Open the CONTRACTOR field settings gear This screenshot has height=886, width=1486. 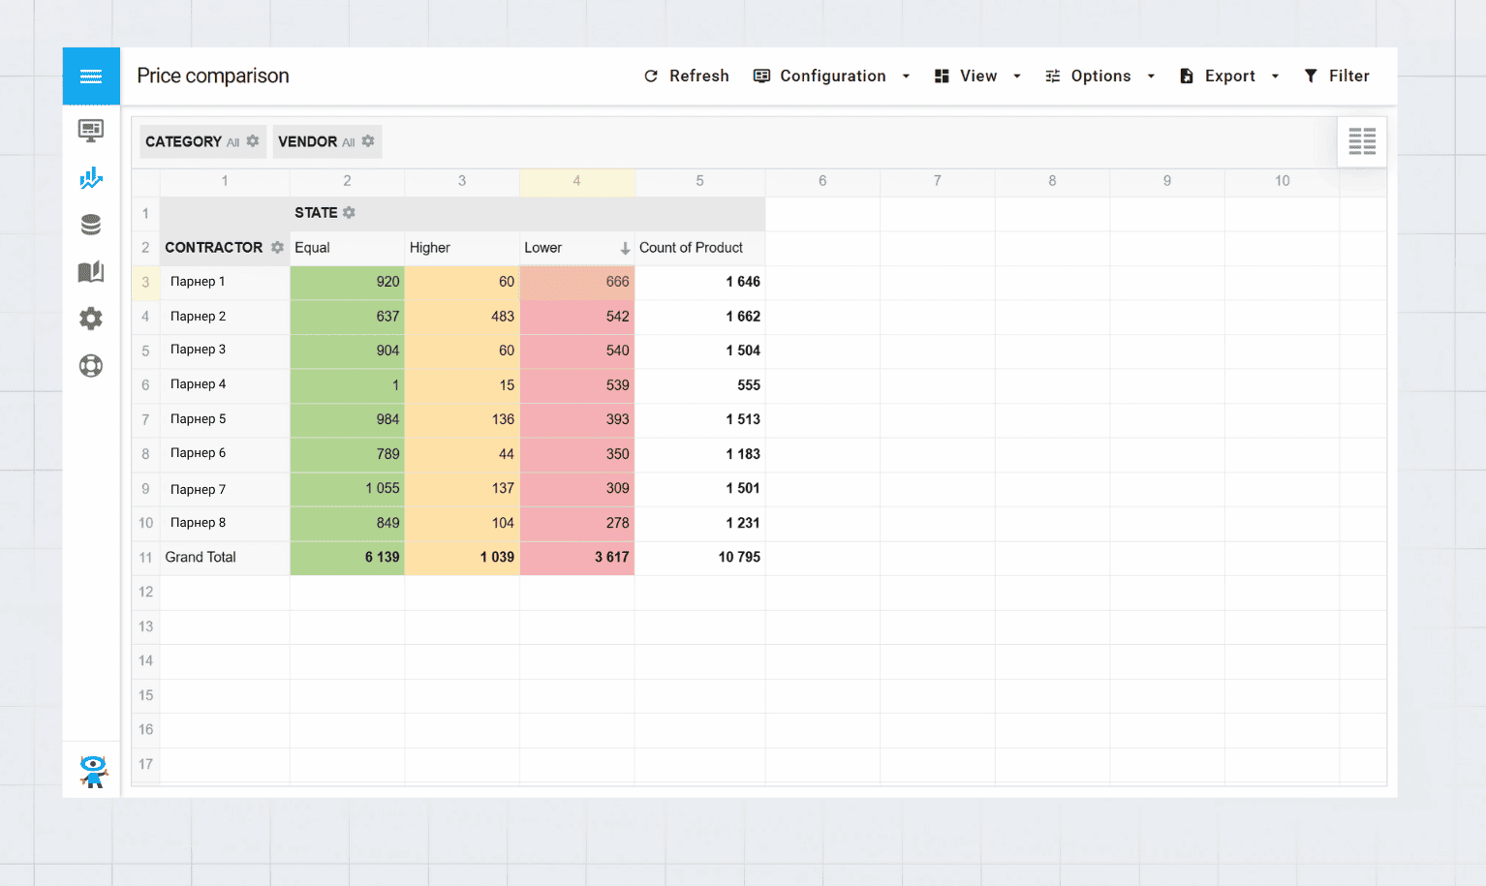(x=278, y=247)
